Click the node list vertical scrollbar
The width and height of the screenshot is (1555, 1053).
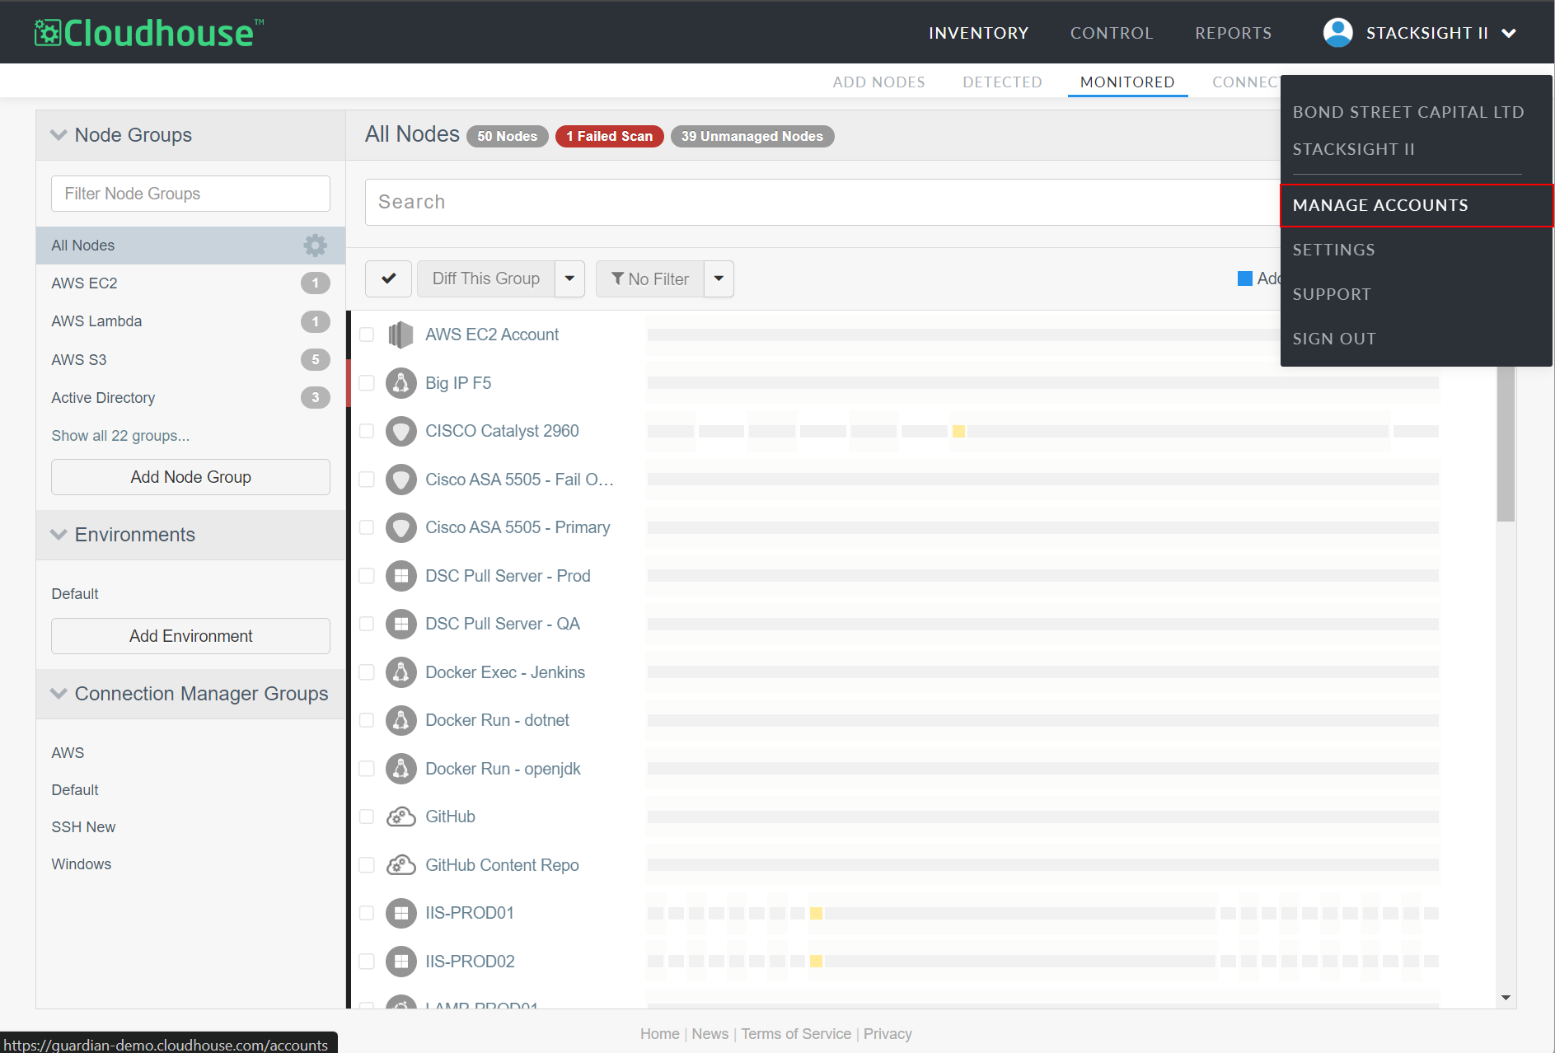[1506, 444]
